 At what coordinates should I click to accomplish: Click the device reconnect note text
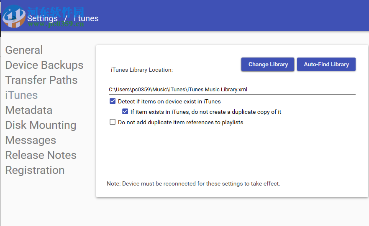click(193, 183)
